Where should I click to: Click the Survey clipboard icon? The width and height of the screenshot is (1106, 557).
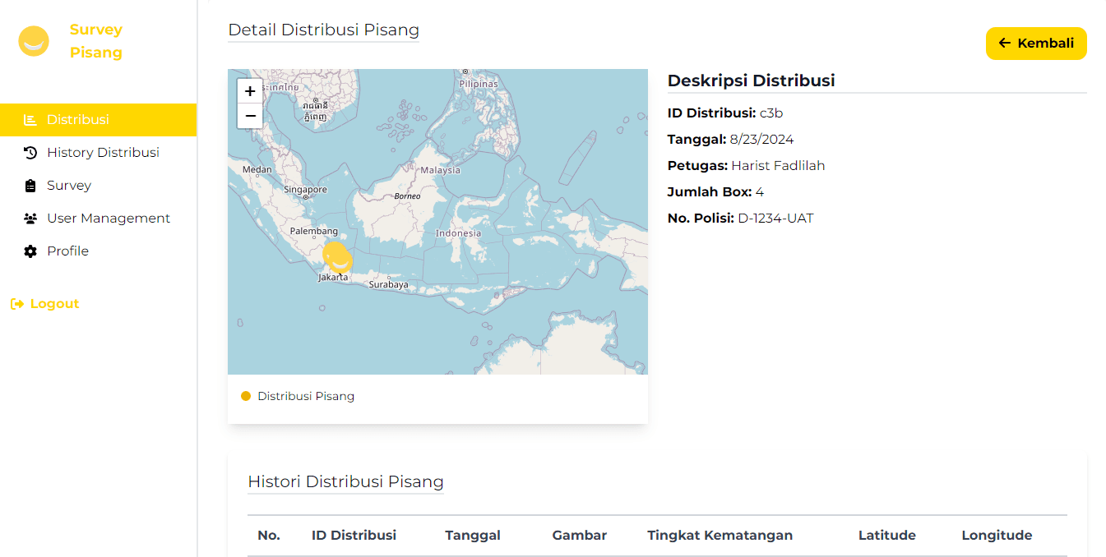[30, 186]
